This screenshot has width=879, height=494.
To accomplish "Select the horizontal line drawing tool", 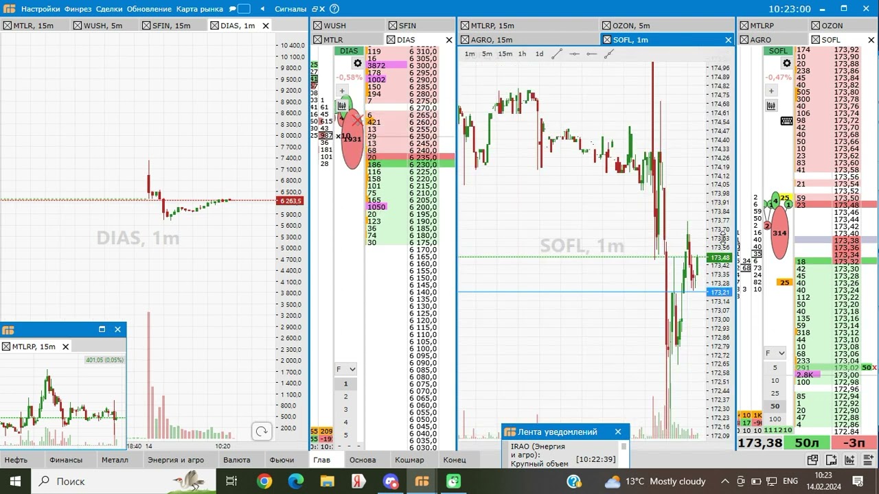I will (x=574, y=54).
